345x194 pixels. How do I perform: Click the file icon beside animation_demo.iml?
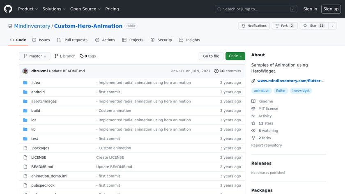pos(25,176)
